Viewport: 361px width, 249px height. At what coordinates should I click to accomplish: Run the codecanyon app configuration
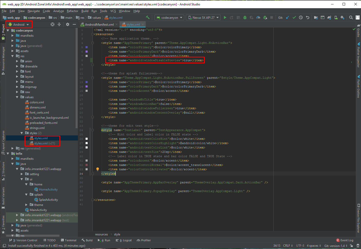coord(225,17)
